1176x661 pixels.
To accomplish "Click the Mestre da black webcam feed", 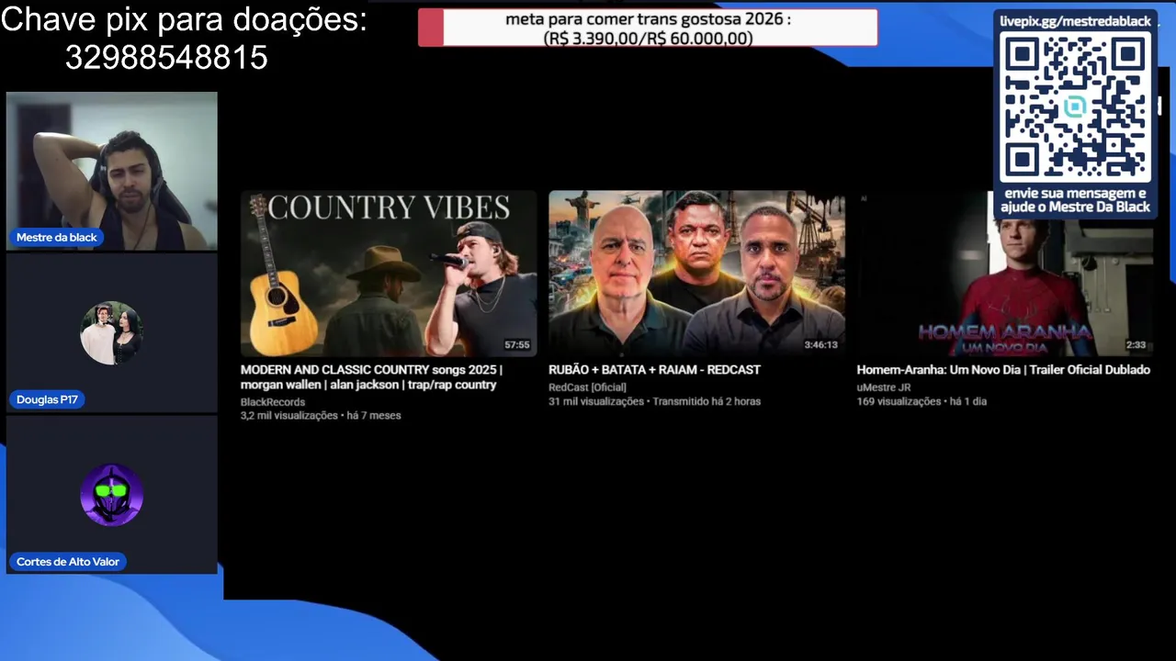I will (112, 171).
